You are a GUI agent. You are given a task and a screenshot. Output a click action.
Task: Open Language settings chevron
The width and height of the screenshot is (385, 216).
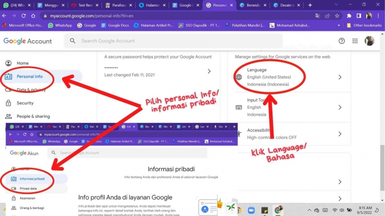tap(340, 77)
